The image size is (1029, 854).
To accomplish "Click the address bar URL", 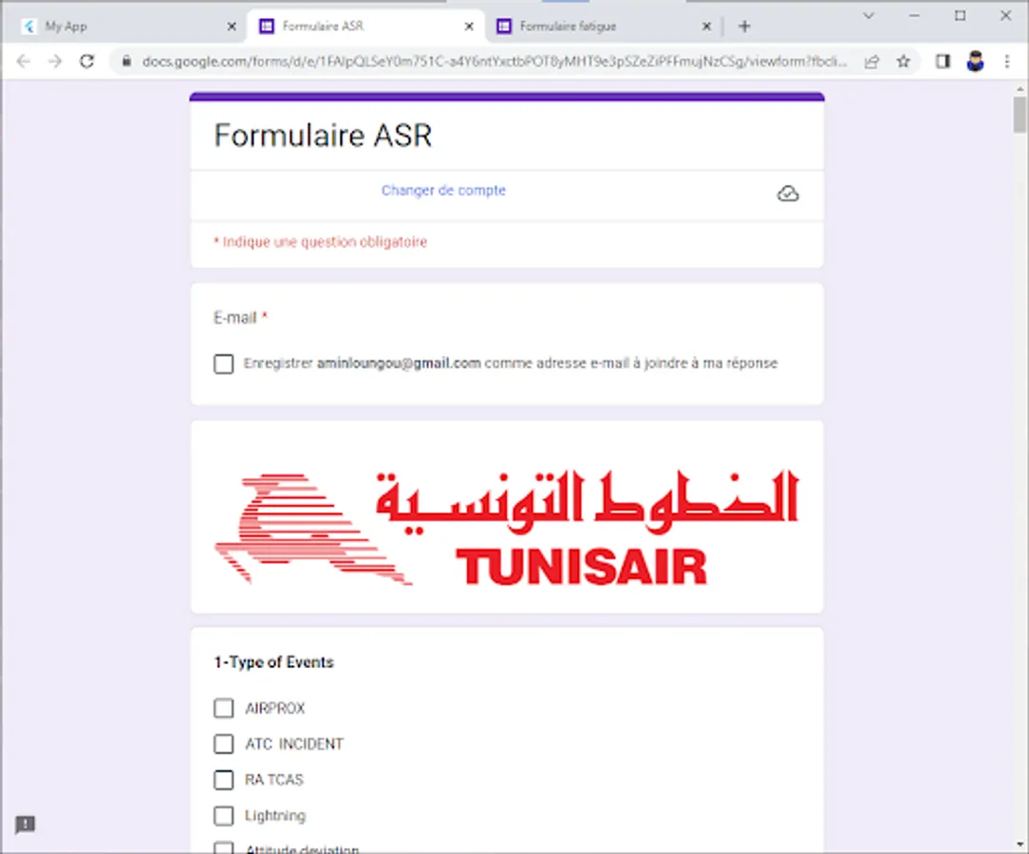I will 495,62.
